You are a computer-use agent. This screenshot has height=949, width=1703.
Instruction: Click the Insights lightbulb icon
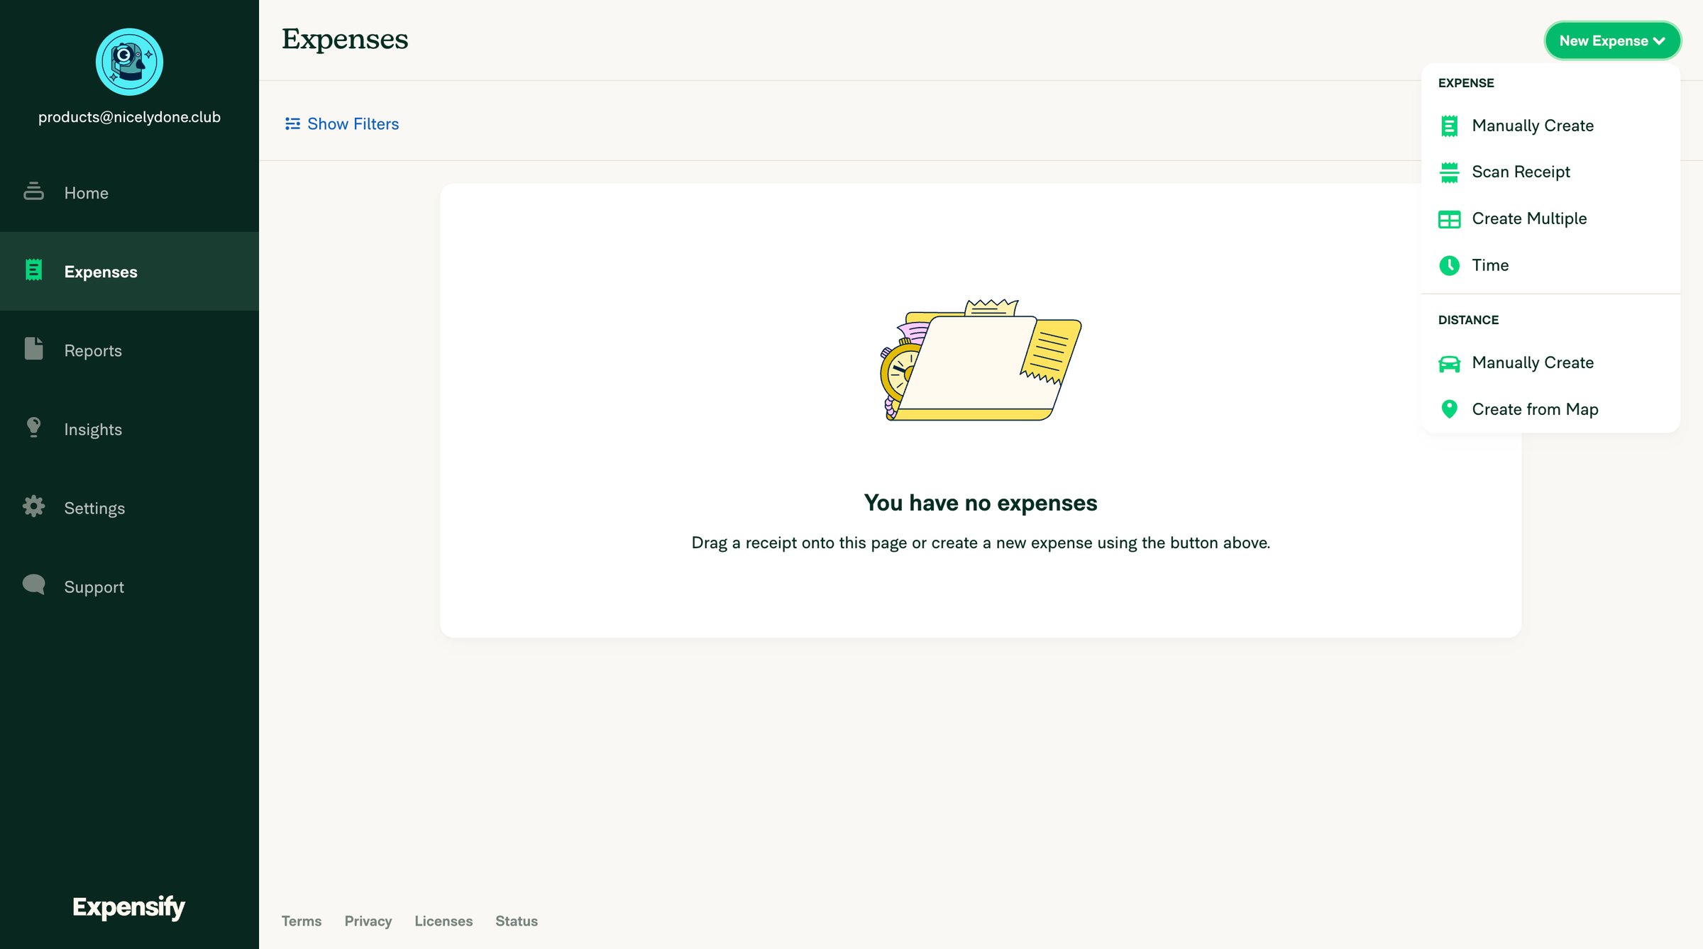pos(33,428)
